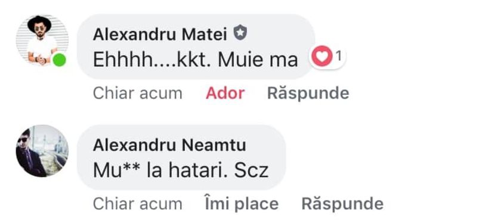Click Alexandru Neamtu's comment bubble

tap(181, 158)
